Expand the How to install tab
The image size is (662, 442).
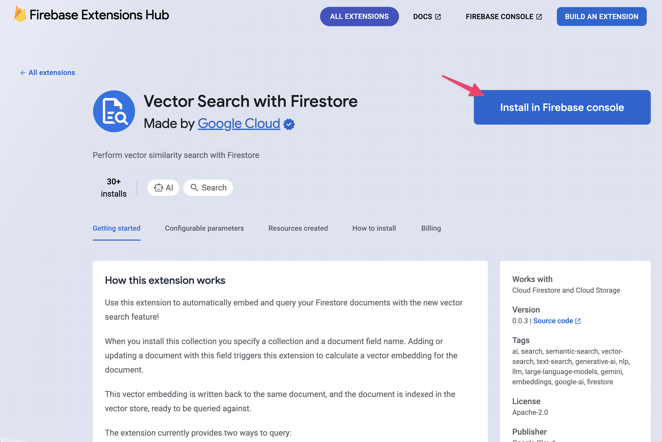click(x=374, y=228)
